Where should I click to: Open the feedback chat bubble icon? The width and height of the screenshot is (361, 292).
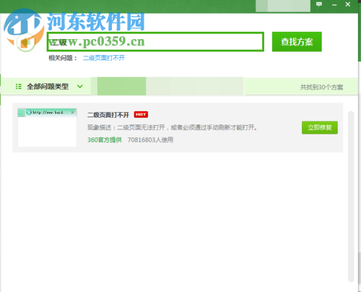pos(319,4)
